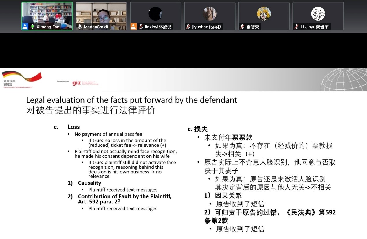Click linxinyi's black profile avatar

(x=155, y=14)
